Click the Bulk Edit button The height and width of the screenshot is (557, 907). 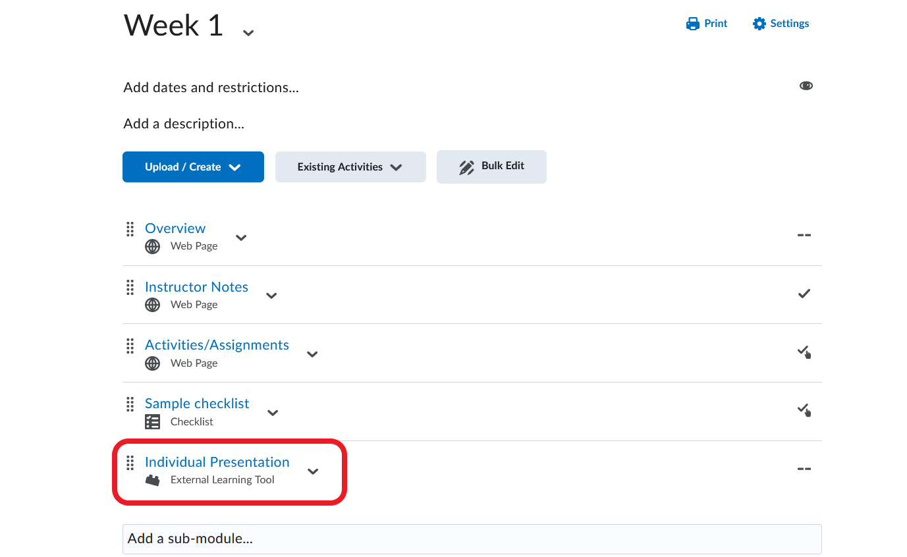click(x=491, y=167)
